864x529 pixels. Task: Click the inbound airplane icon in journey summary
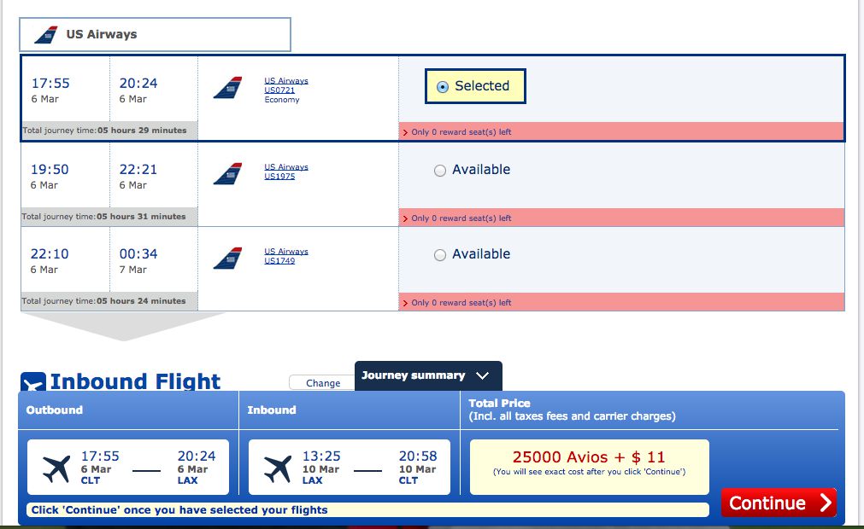(x=278, y=468)
